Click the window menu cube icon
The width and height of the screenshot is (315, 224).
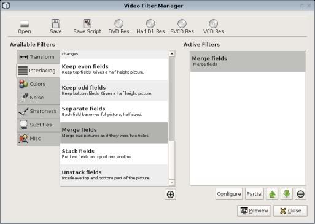click(6, 6)
